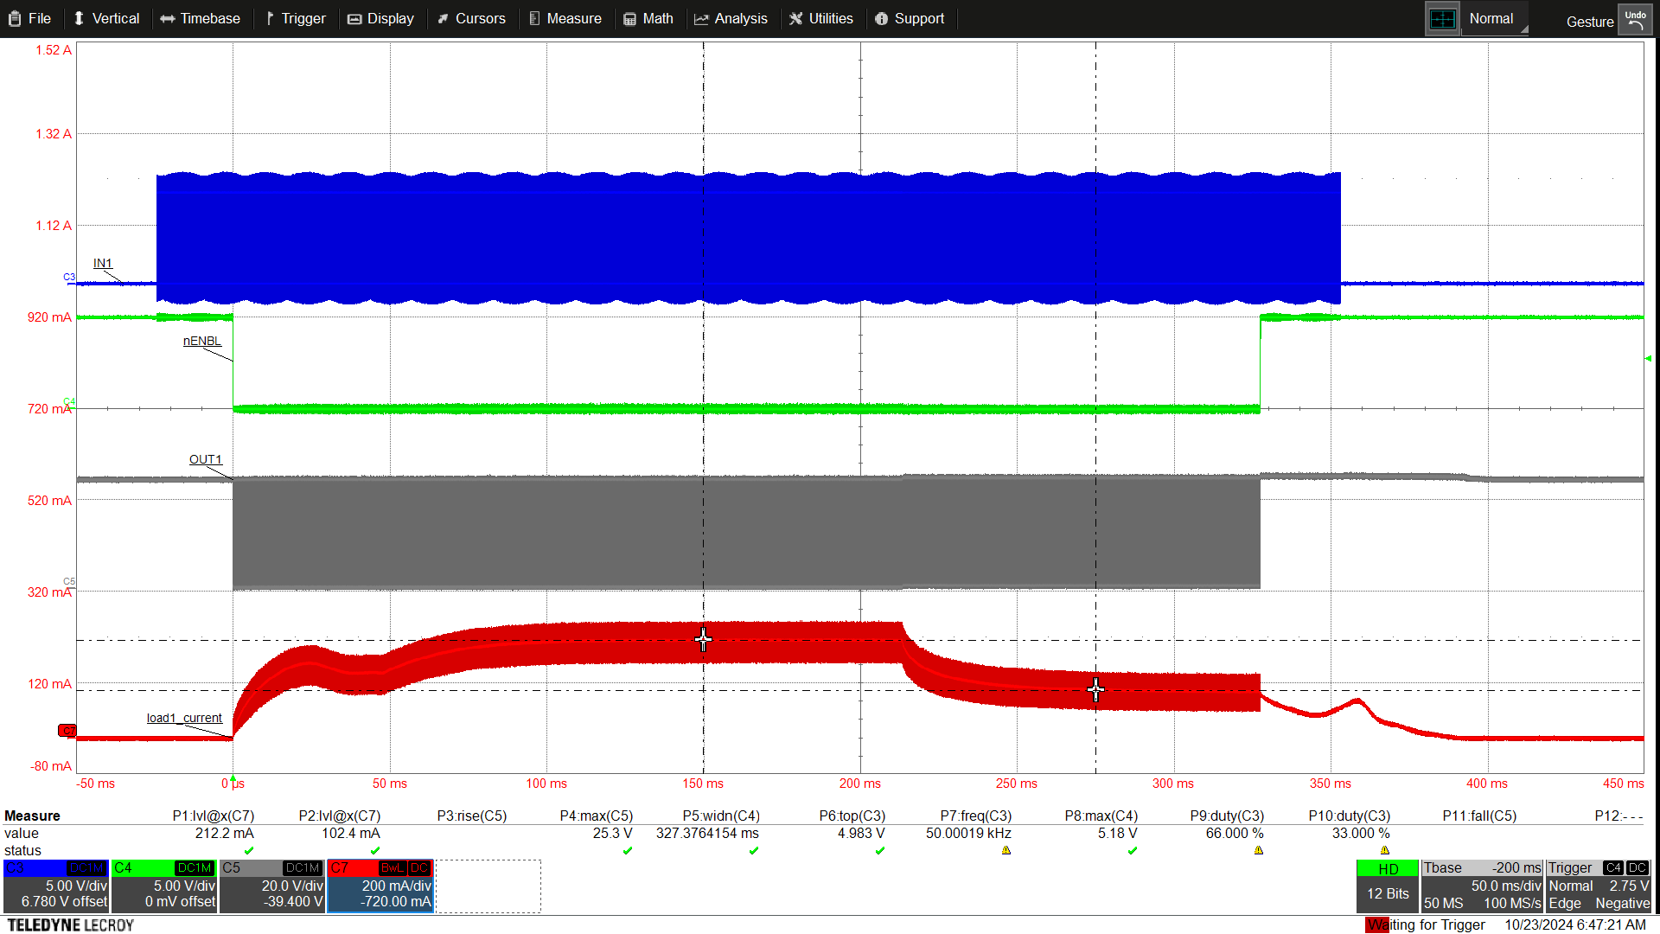Viewport: 1660px width, 934px height.
Task: Click the red C7 channel marker
Action: (x=67, y=731)
